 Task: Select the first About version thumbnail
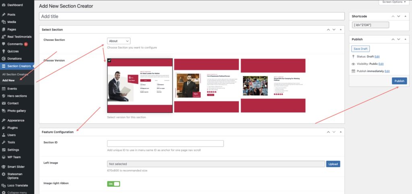[x=140, y=86]
